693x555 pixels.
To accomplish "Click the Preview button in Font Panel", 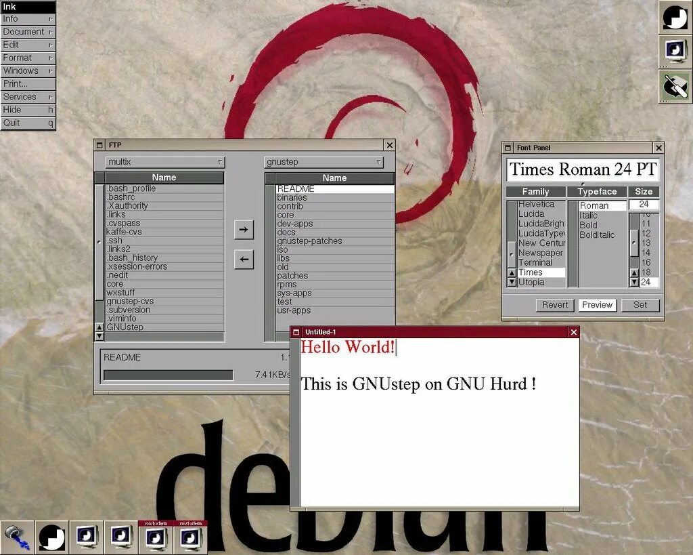I will 597,305.
